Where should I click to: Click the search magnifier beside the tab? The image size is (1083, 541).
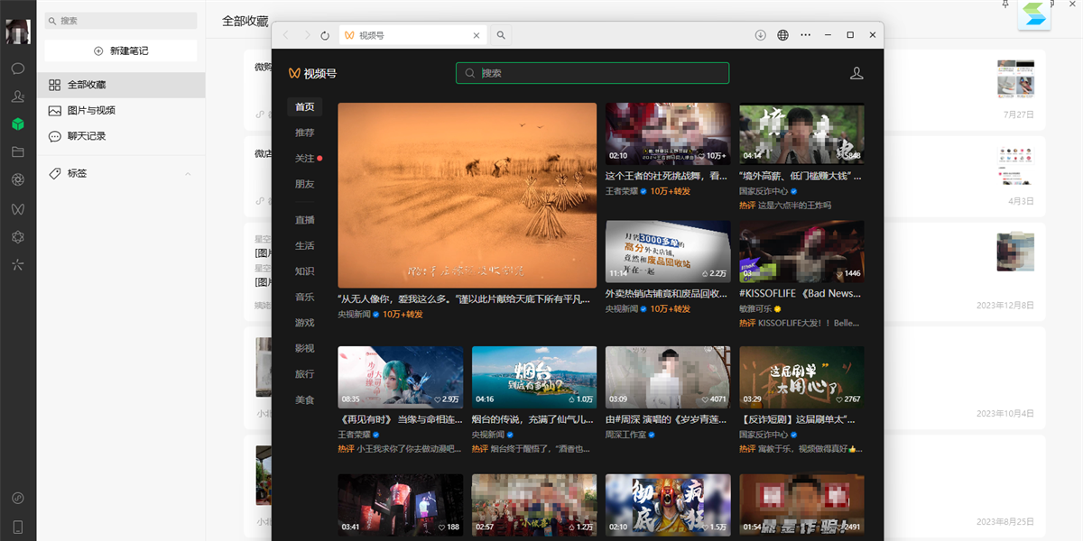[x=500, y=34]
